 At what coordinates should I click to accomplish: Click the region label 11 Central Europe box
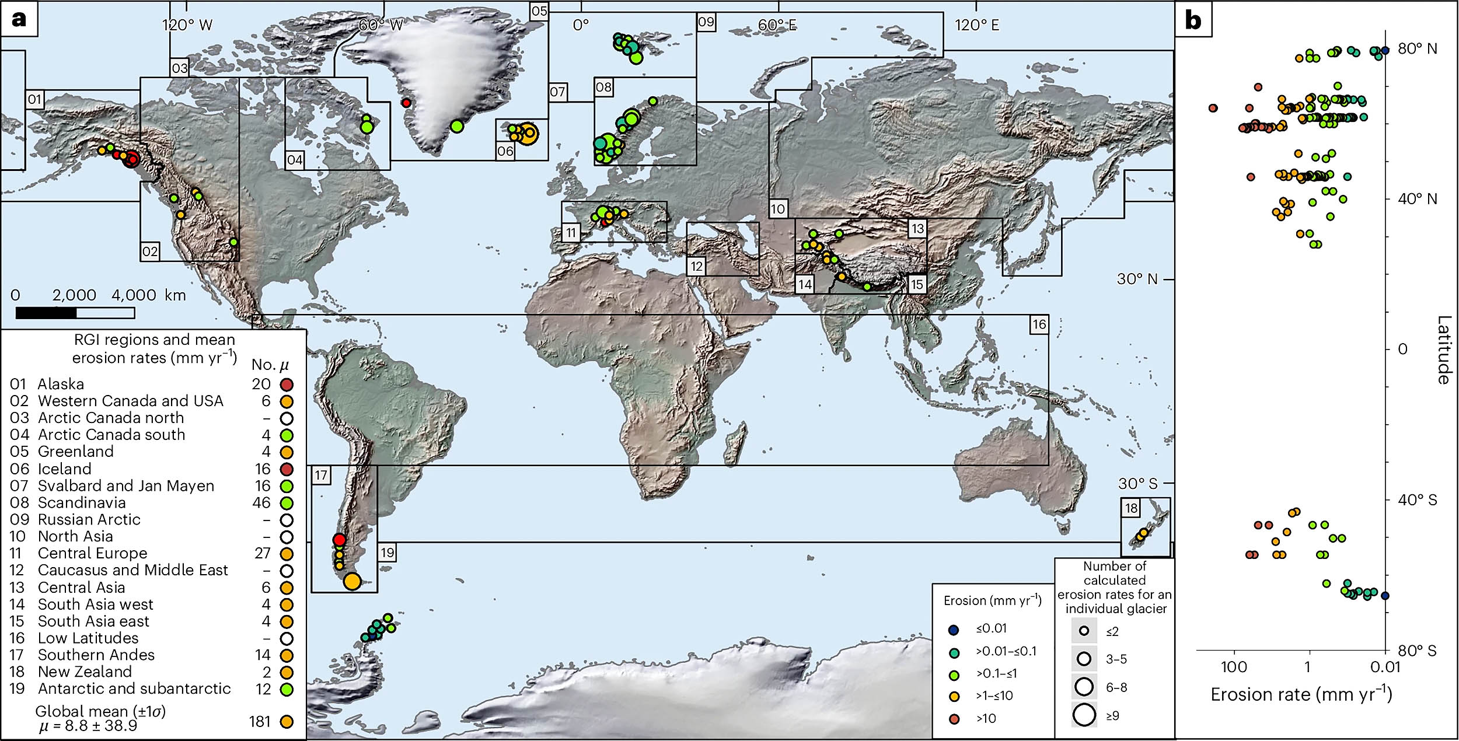(571, 233)
